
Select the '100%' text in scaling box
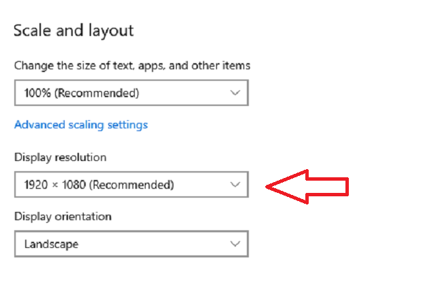(37, 92)
